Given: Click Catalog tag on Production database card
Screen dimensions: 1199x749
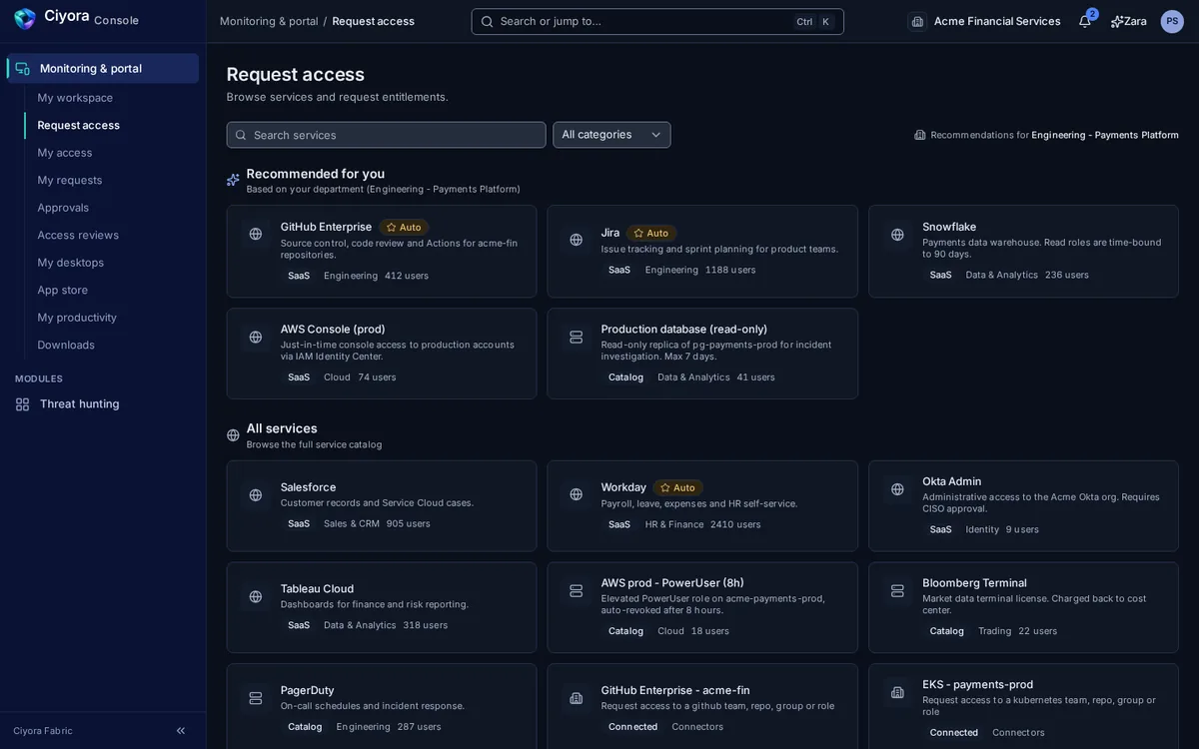Looking at the screenshot, I should point(626,377).
